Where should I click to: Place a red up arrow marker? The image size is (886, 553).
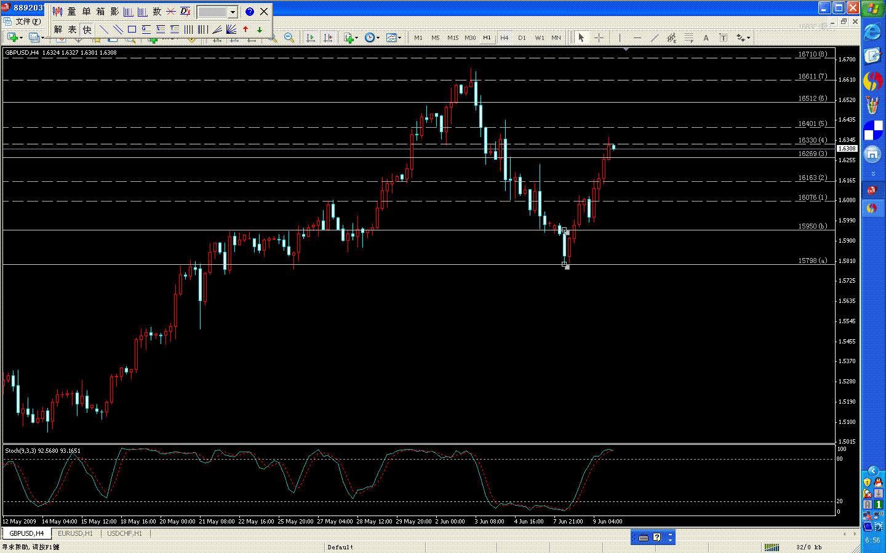pyautogui.click(x=245, y=29)
